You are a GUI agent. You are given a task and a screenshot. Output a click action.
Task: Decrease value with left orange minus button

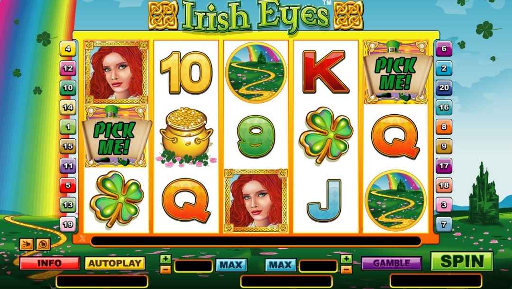click(x=165, y=270)
